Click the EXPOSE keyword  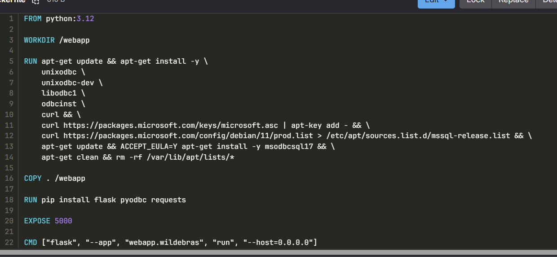tap(37, 221)
